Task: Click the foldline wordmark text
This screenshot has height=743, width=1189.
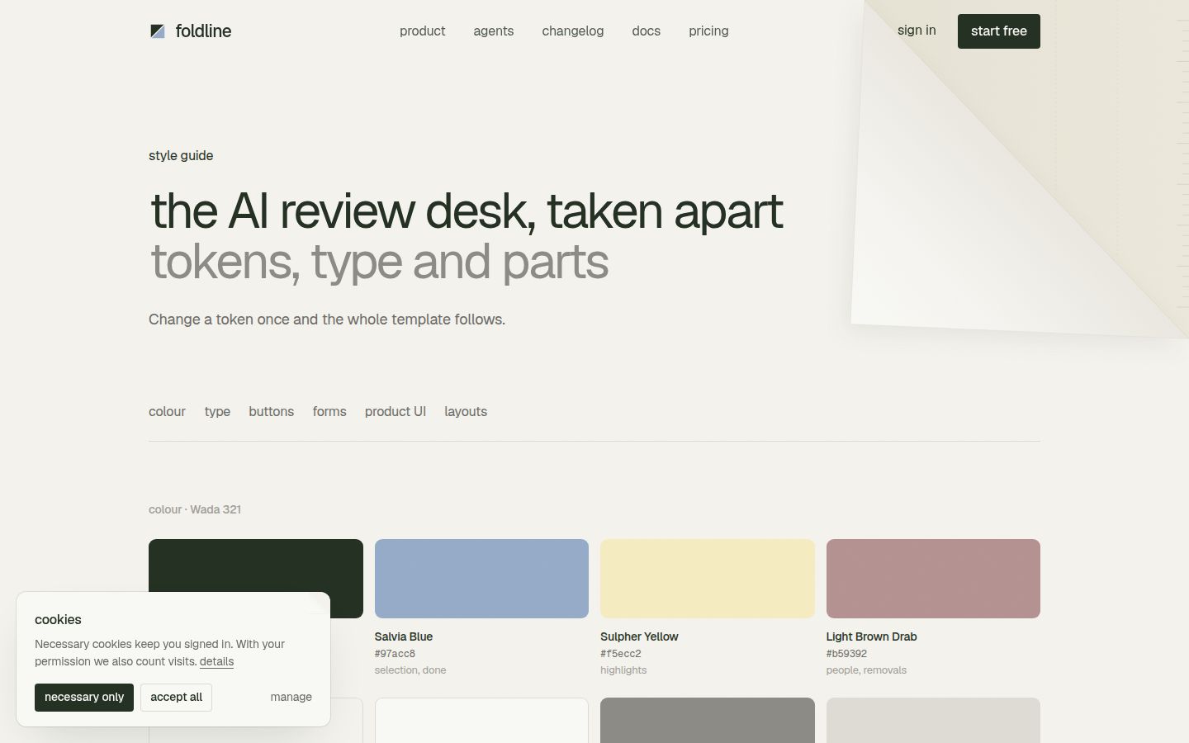Action: coord(203,31)
